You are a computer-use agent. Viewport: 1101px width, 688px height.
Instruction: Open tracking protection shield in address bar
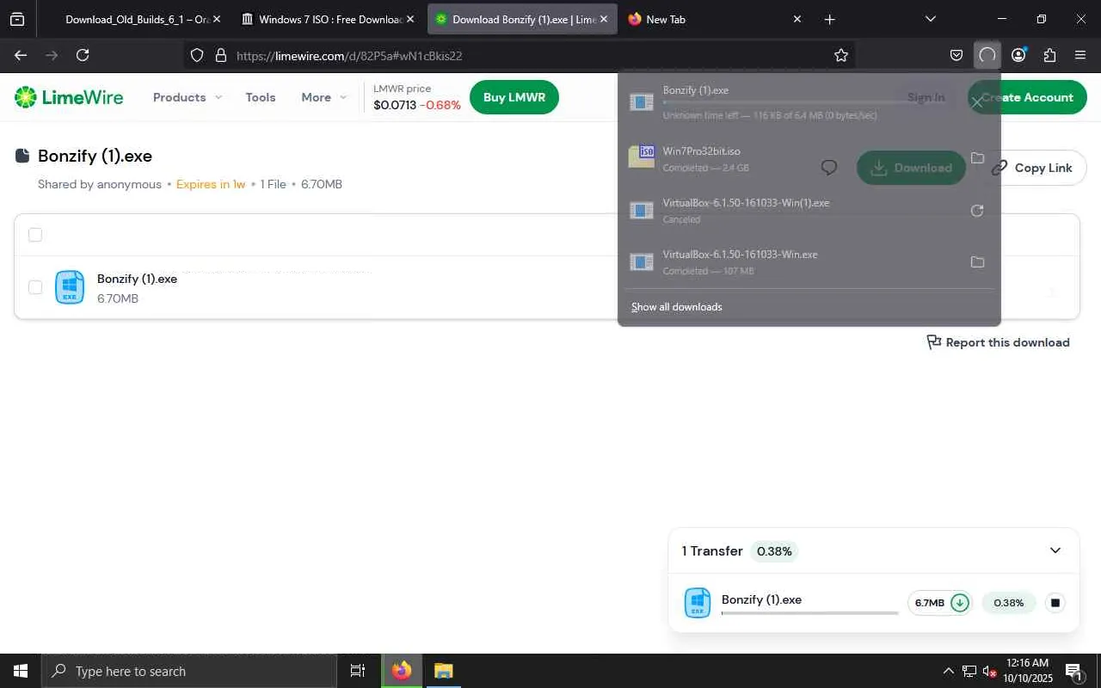click(197, 55)
